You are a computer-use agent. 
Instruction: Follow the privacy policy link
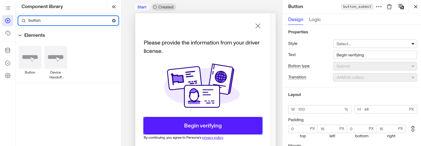pos(212,138)
